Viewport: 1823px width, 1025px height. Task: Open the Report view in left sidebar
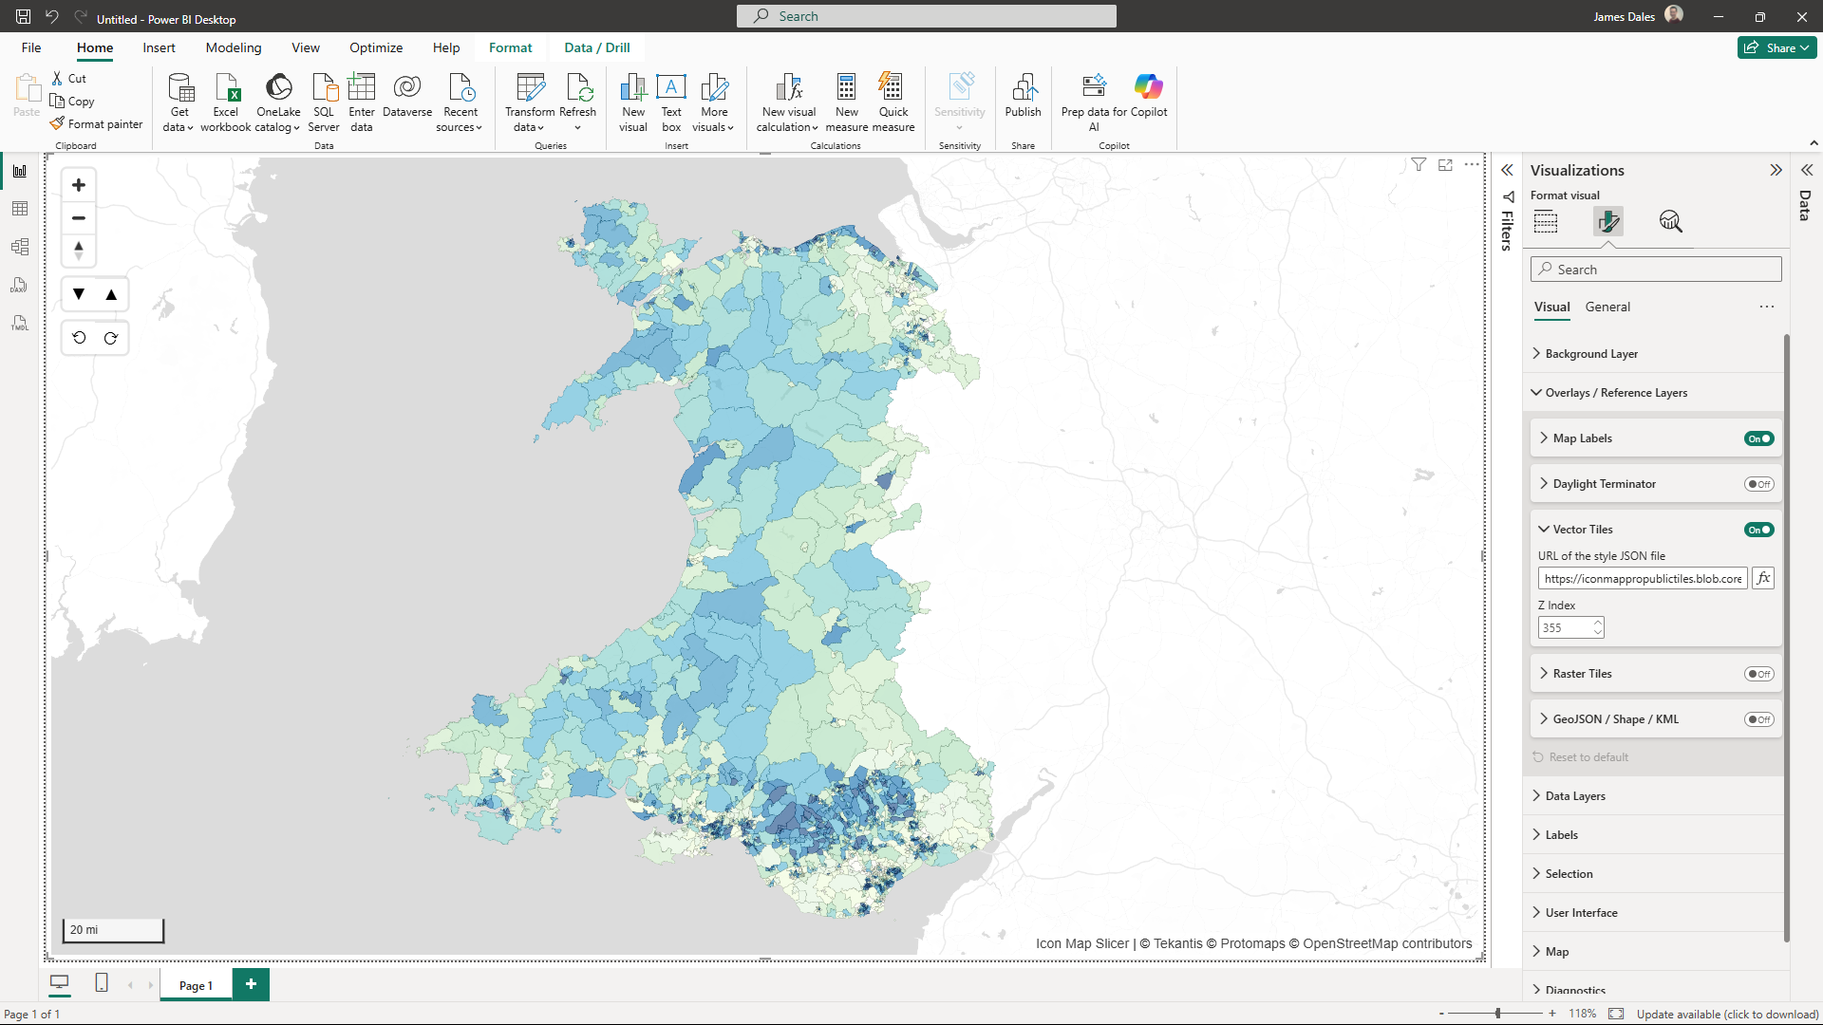[x=20, y=171]
